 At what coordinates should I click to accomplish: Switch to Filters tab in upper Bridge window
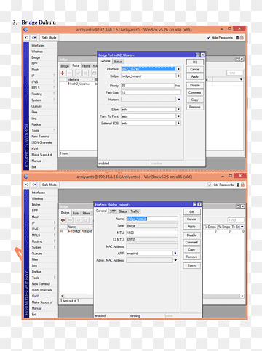point(86,66)
